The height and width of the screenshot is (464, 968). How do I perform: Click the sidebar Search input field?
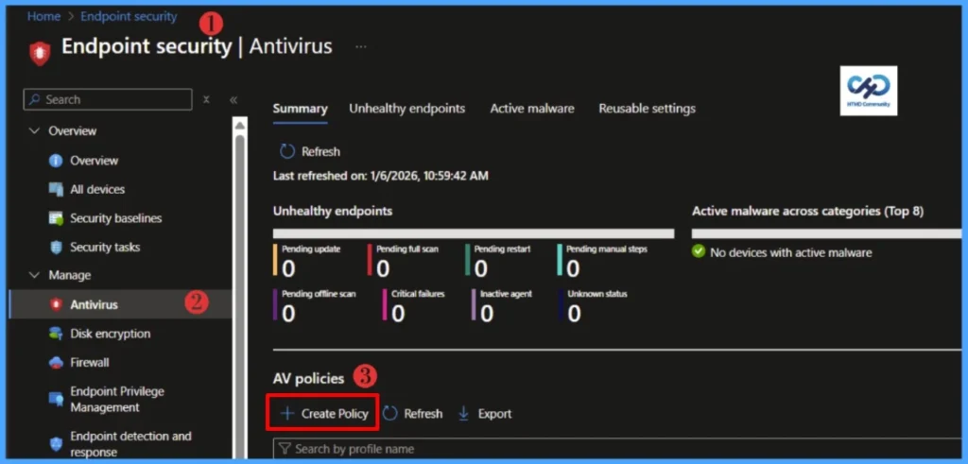pos(108,99)
